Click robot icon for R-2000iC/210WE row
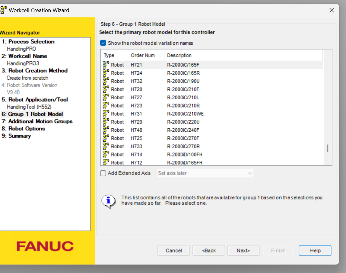Image resolution: width=346 pixels, height=273 pixels. pyautogui.click(x=106, y=114)
